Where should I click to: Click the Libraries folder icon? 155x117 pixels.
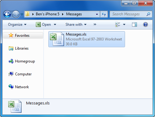11,48
